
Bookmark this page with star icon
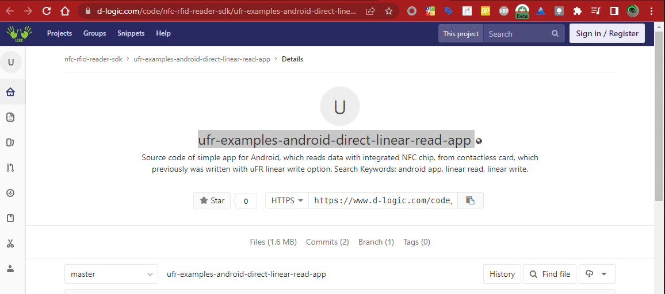[389, 11]
